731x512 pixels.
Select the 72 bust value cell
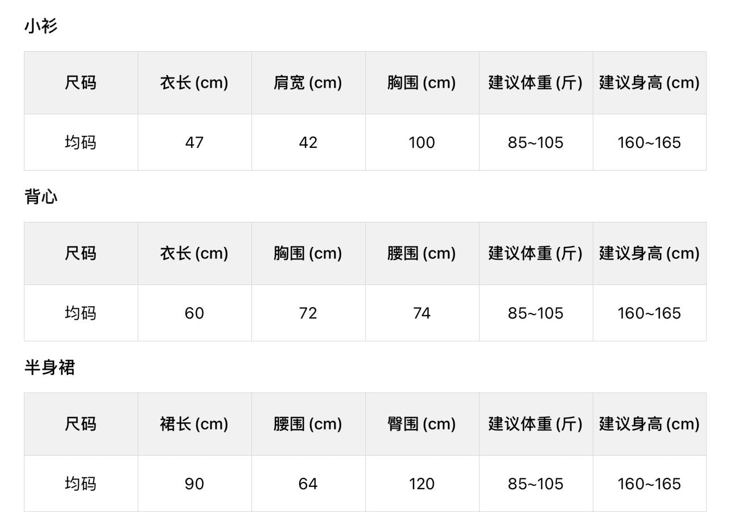(308, 313)
